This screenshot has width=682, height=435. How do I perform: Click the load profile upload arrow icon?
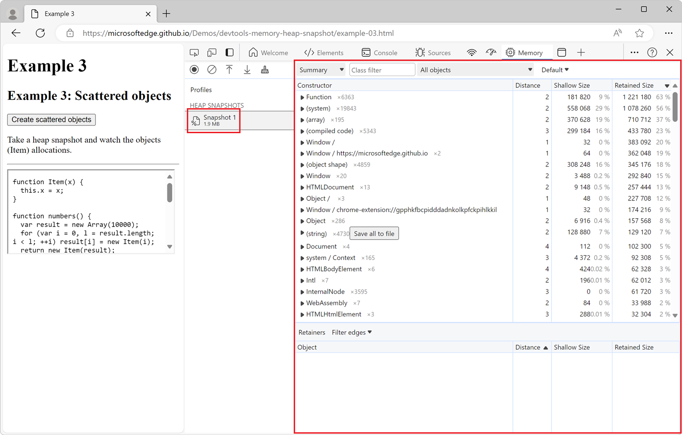point(229,70)
